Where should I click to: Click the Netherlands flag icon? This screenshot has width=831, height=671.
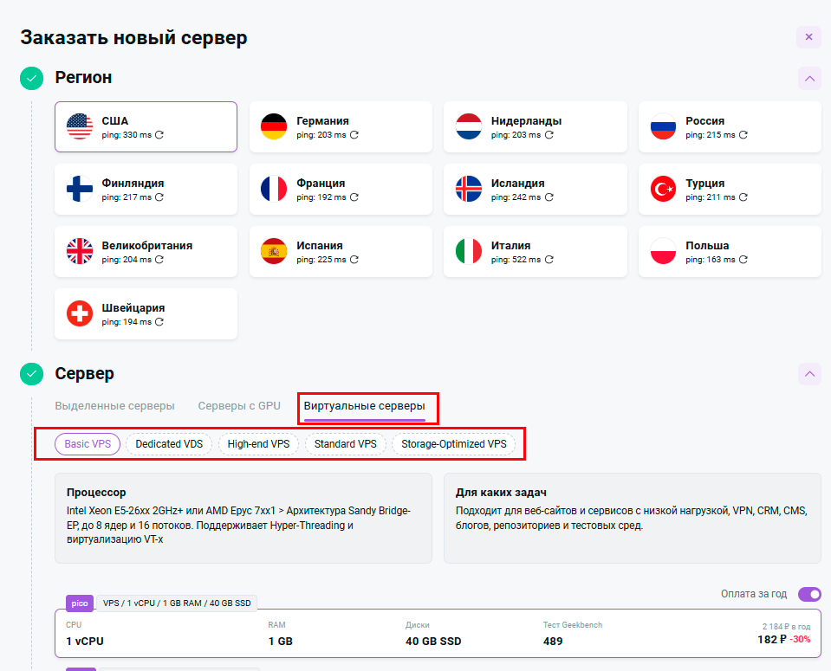[469, 126]
